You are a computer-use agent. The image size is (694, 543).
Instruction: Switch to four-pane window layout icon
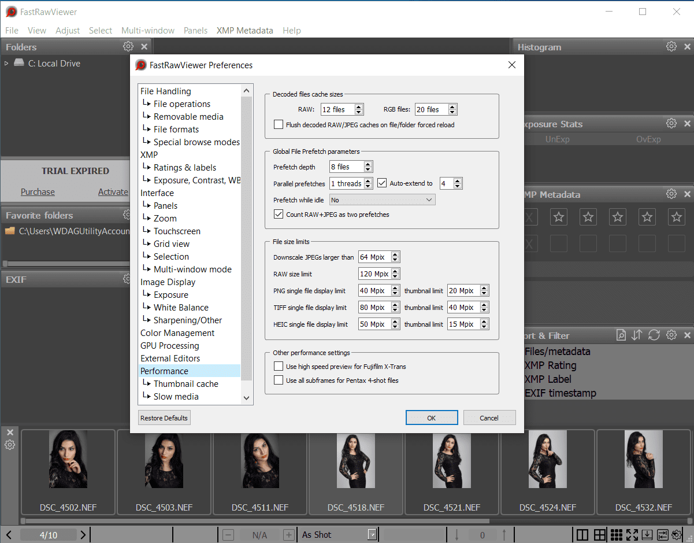point(600,535)
